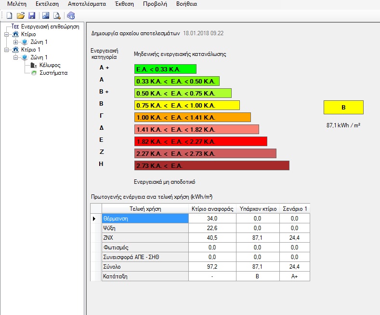Click the yellow B result box
Screen dimensions: 380x315
pos(343,107)
